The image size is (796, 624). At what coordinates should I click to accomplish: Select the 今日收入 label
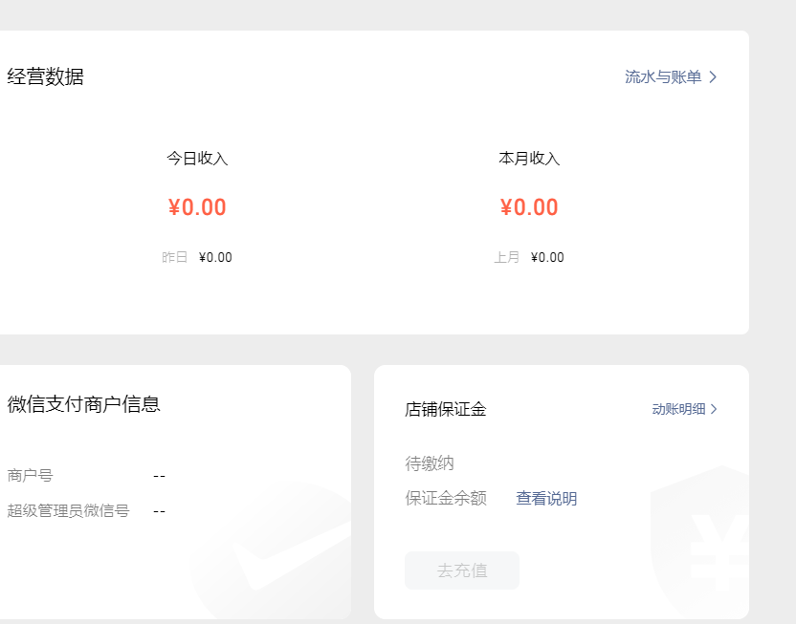(197, 159)
